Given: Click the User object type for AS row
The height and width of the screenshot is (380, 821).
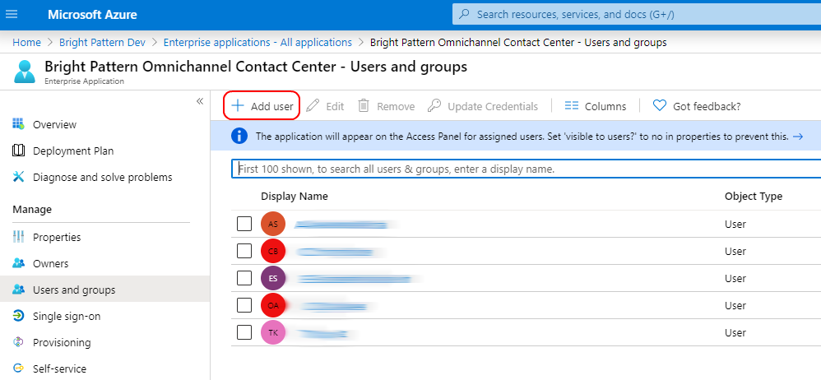Looking at the screenshot, I should pos(735,224).
